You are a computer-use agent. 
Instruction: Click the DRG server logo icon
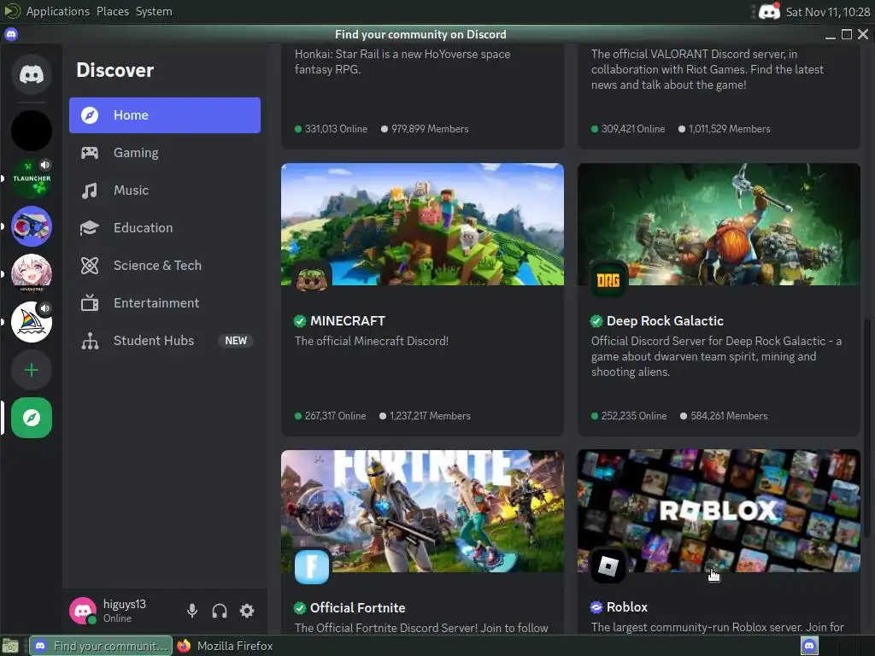click(608, 280)
